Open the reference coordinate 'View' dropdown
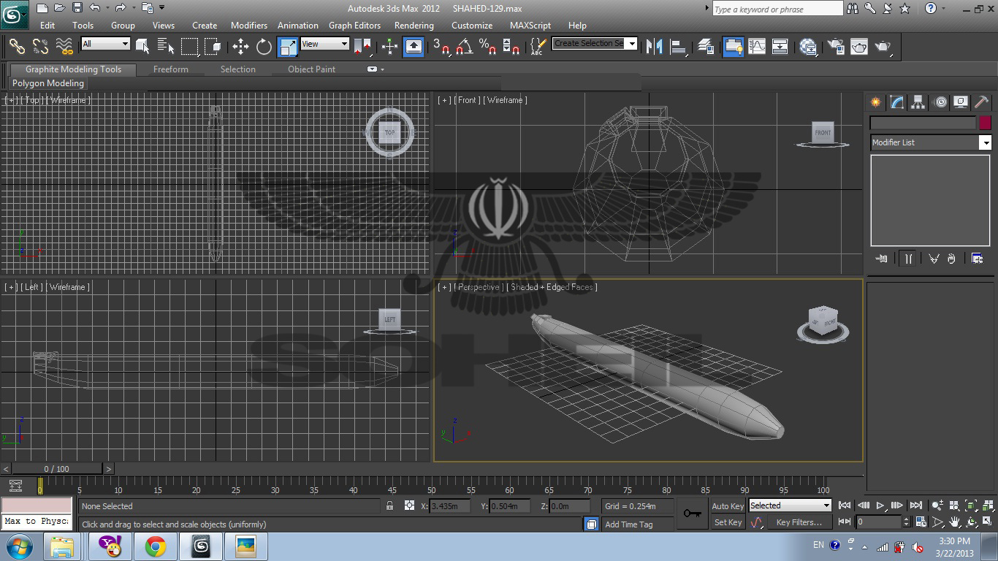Viewport: 998px width, 561px height. pos(325,44)
